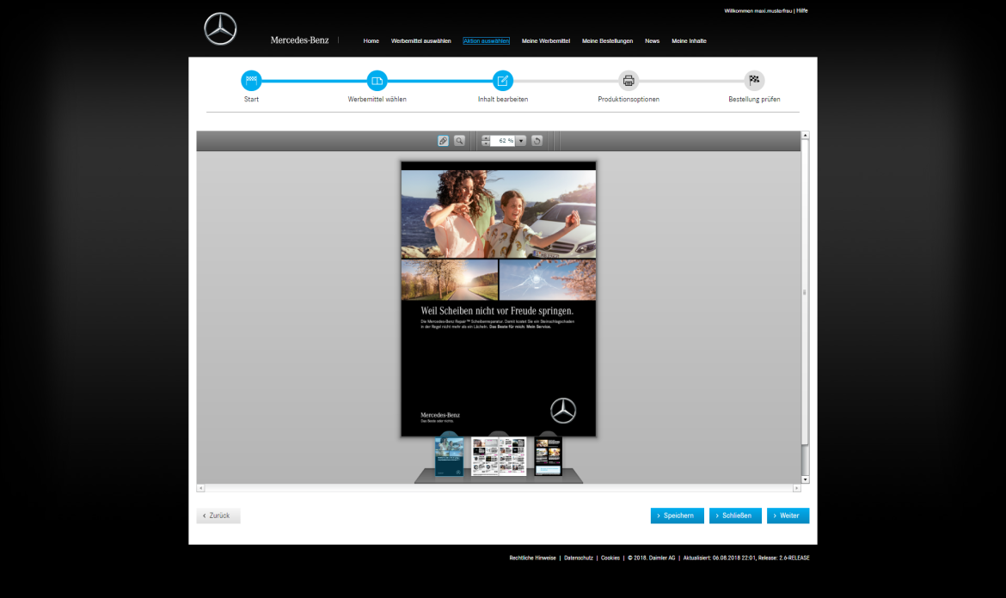Open Meine Bestellungen in the navigation
Viewport: 1006px width, 598px height.
point(608,41)
